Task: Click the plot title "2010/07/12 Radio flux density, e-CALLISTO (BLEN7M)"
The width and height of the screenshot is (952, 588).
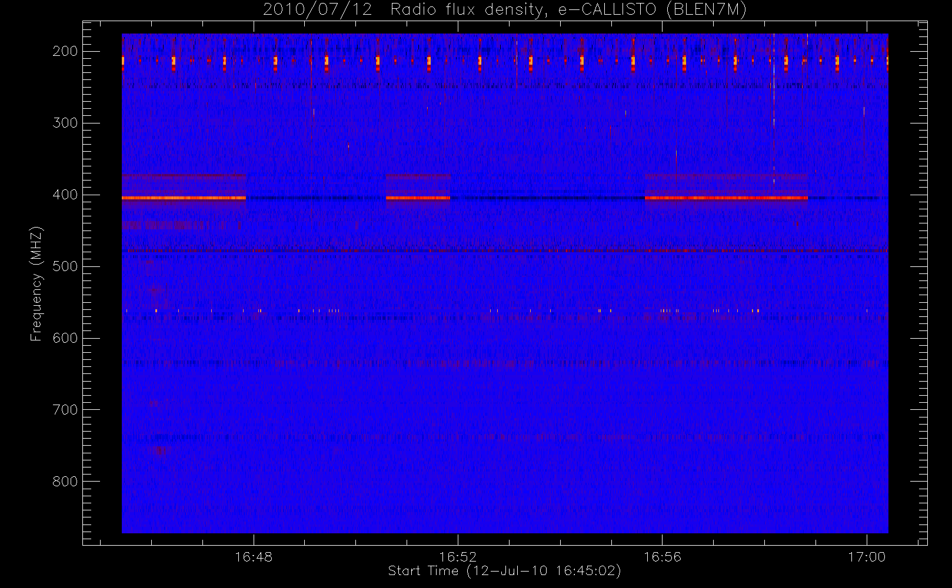Action: pyautogui.click(x=505, y=10)
